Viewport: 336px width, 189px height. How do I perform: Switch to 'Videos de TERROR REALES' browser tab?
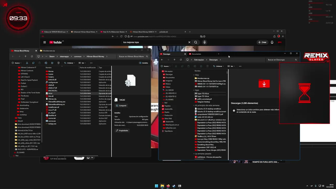point(55,32)
